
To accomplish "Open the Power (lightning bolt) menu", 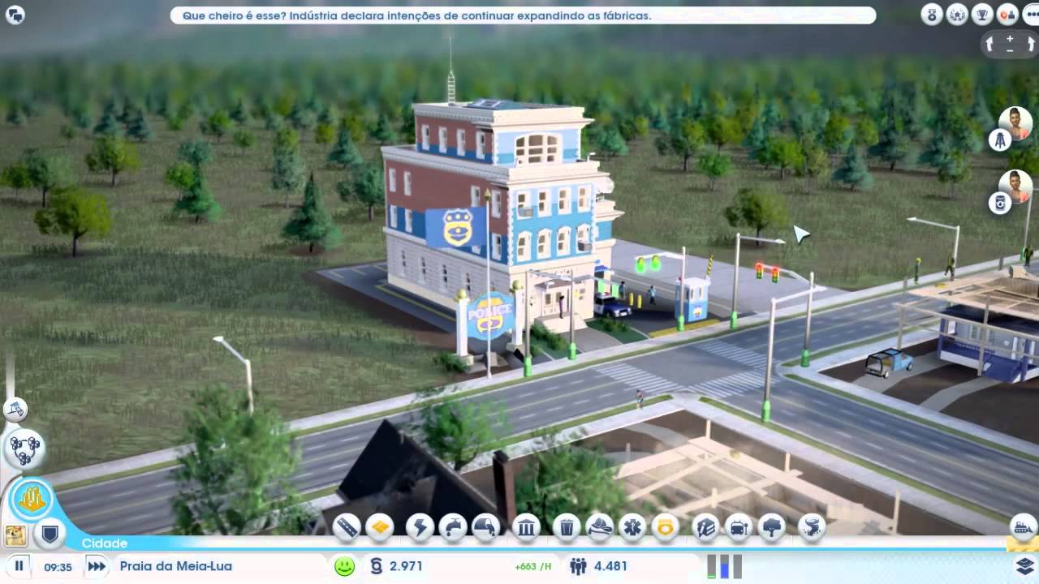I will click(420, 527).
